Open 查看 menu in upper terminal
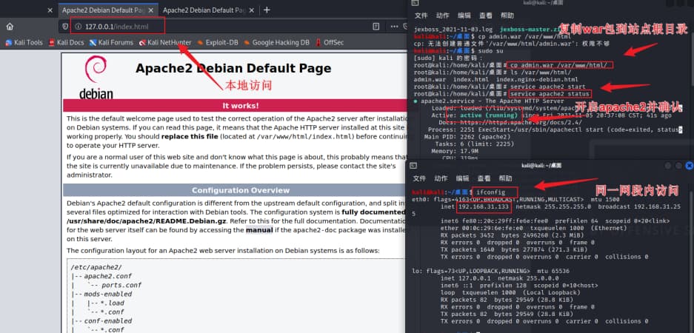Screen dimensions: 694x333 [484, 16]
